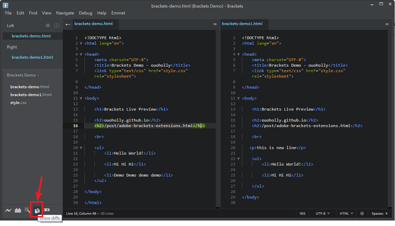Open the Emmet menu
Image resolution: width=395 pixels, height=226 pixels.
[118, 13]
